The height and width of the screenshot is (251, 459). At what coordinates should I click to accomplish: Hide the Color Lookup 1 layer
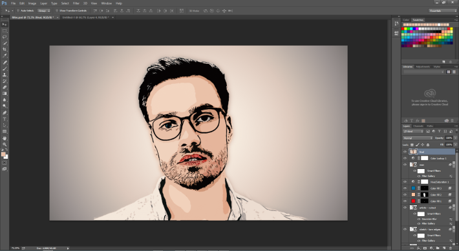[405, 158]
